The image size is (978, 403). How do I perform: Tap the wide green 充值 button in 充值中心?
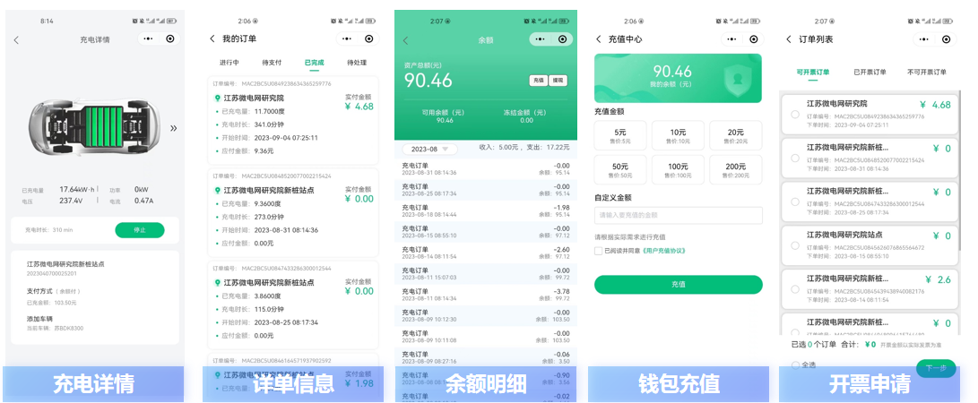(x=678, y=284)
